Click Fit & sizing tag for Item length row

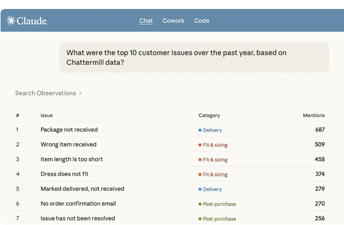coord(213,159)
